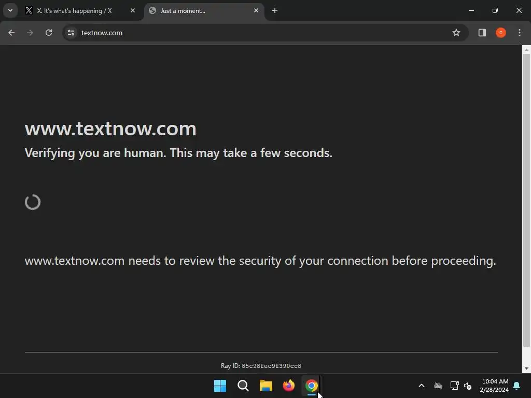Viewport: 531px width, 398px height.
Task: Open the Windows Start menu
Action: click(220, 386)
